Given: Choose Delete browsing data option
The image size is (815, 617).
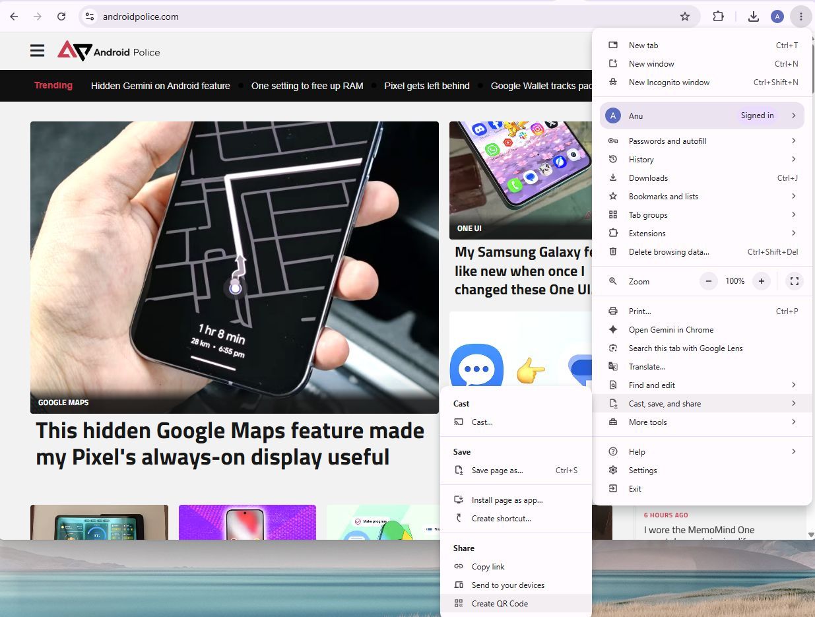Looking at the screenshot, I should click(702, 252).
